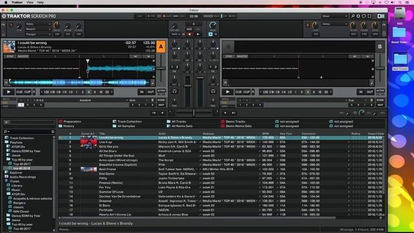Click Deck A cover art thumbnail
Viewport: 414px width, 233px height.
pos(9,47)
